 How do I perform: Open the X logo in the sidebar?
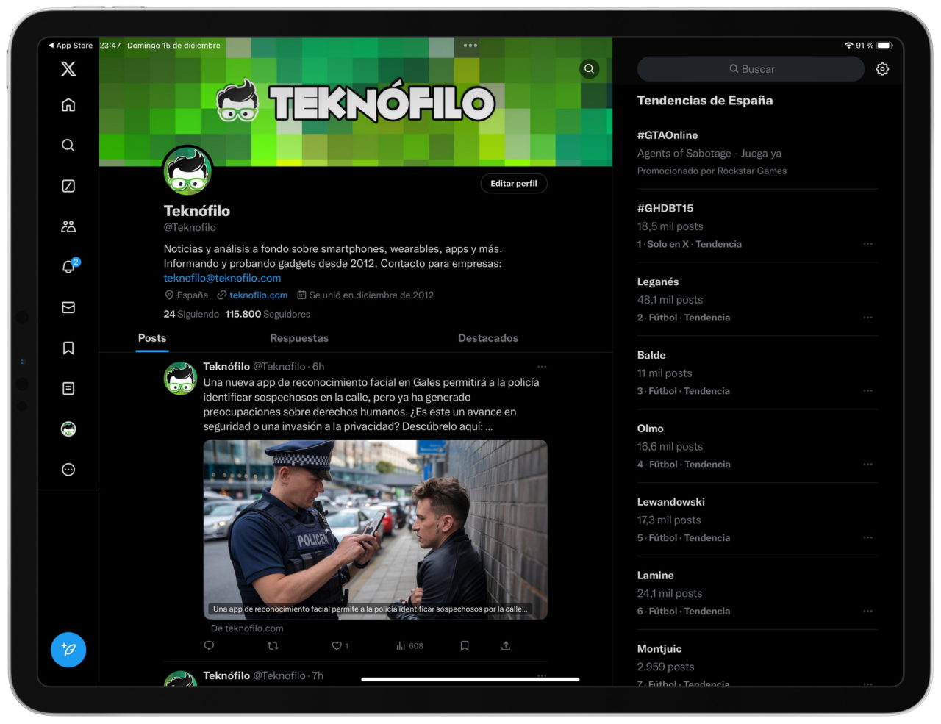(x=68, y=69)
